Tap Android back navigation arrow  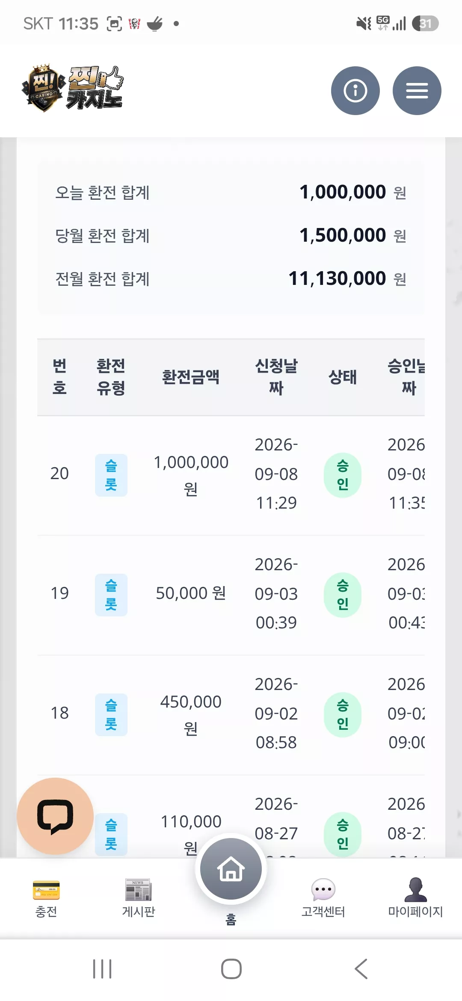click(x=361, y=969)
